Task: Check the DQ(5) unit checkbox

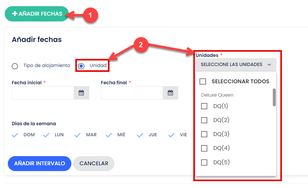Action: 204,163
